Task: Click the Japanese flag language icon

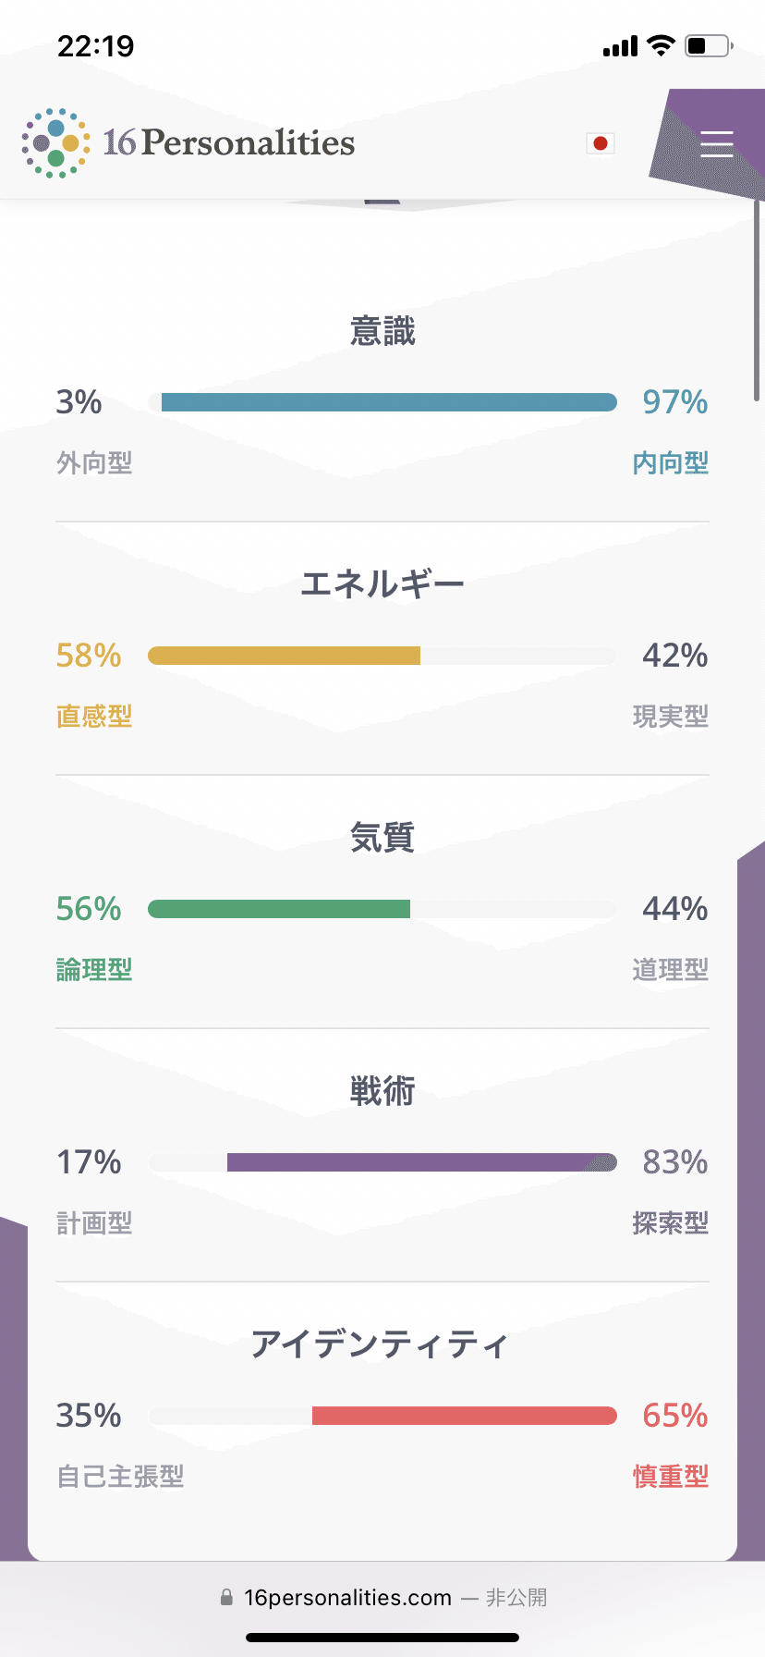Action: click(601, 143)
